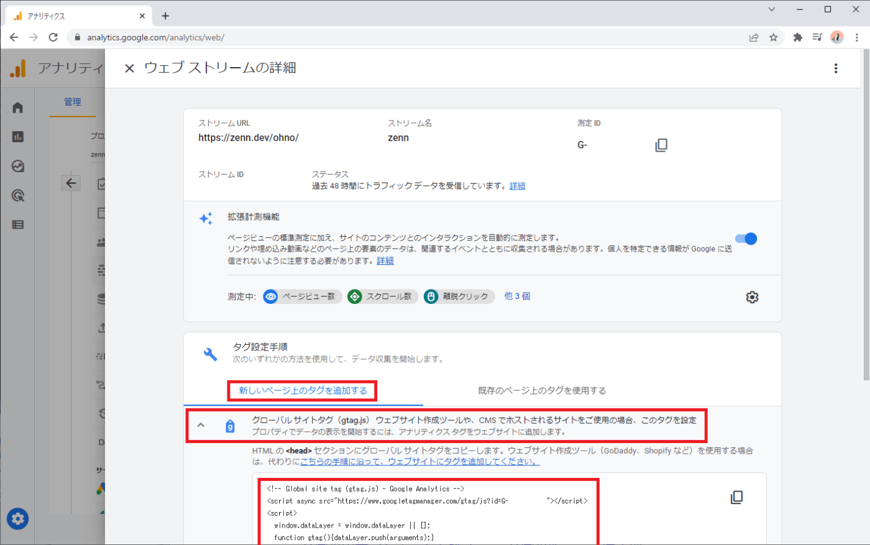This screenshot has height=545, width=870.
Task: Toggle the enhanced measurement switch
Action: click(746, 239)
